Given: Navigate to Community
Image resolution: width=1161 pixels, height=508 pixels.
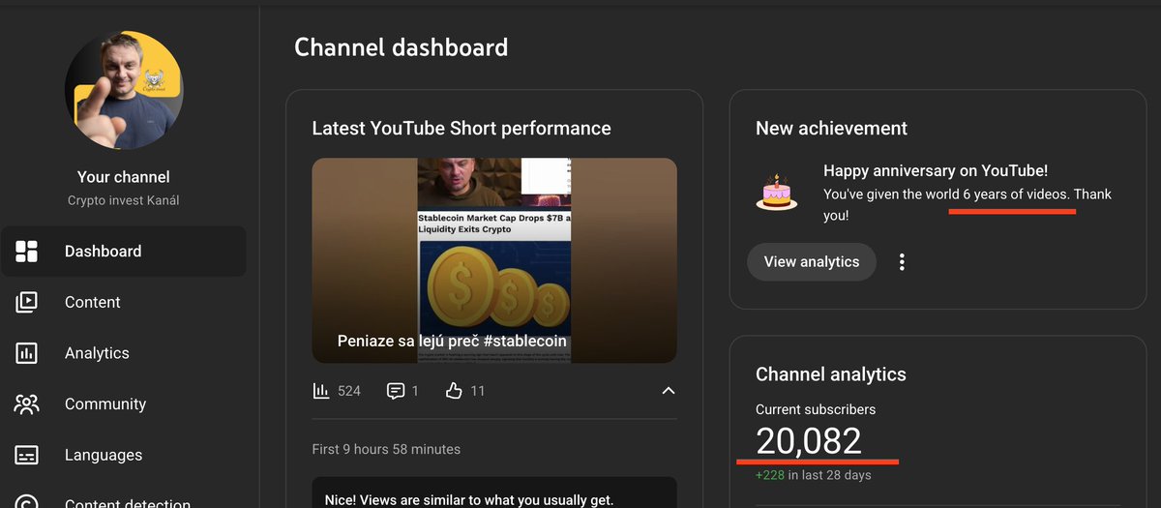Looking at the screenshot, I should click(124, 404).
